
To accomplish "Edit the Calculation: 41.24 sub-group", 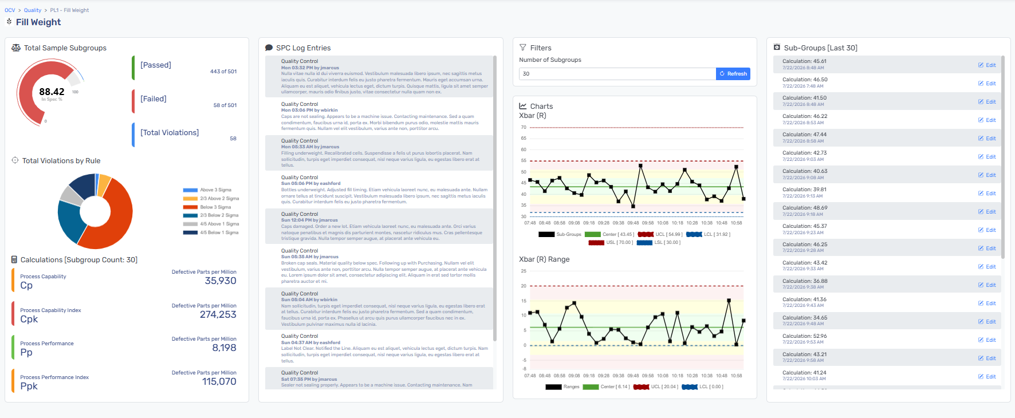I will pos(987,377).
